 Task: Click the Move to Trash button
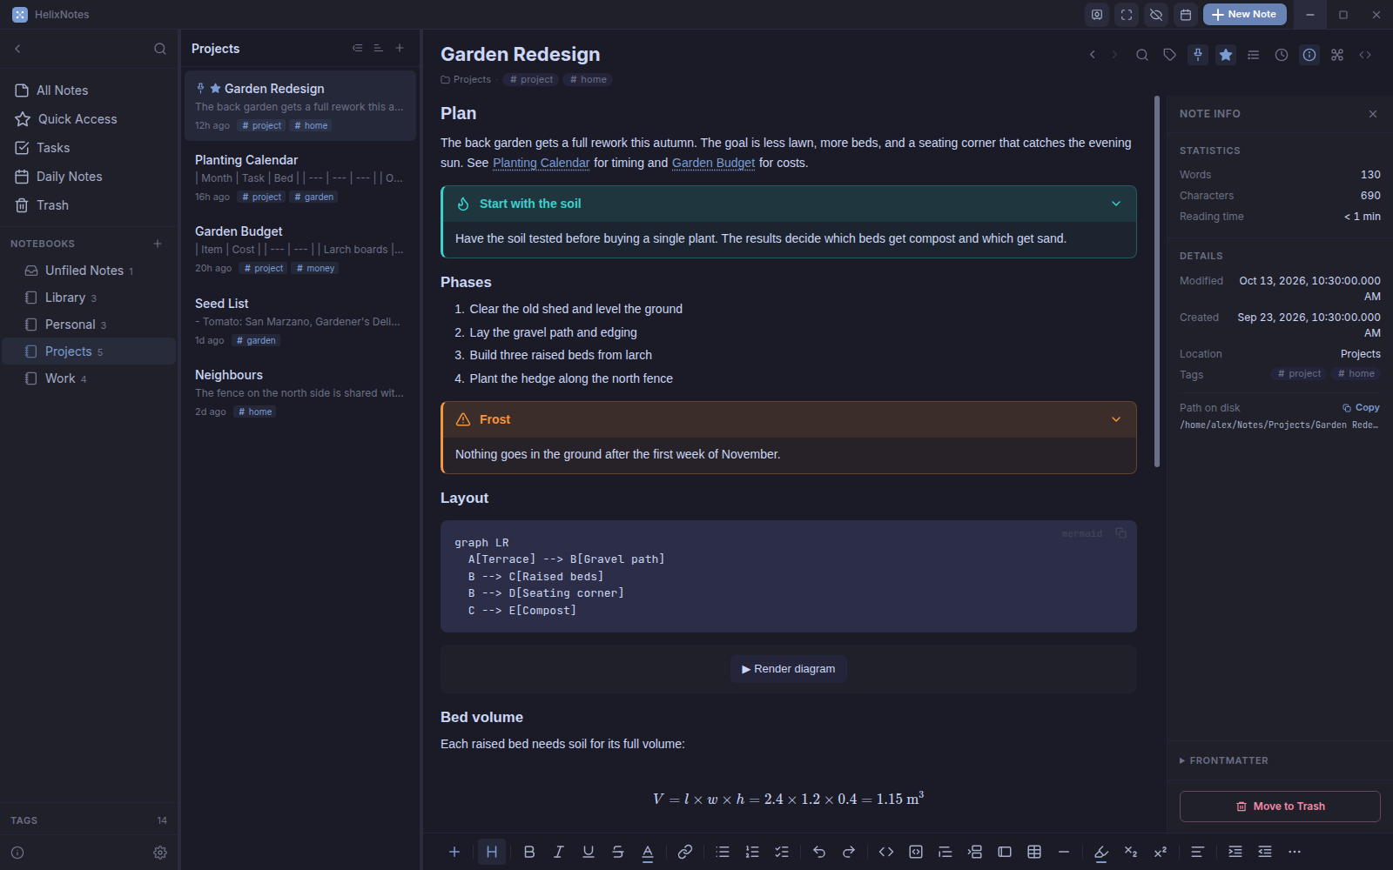[x=1280, y=806]
